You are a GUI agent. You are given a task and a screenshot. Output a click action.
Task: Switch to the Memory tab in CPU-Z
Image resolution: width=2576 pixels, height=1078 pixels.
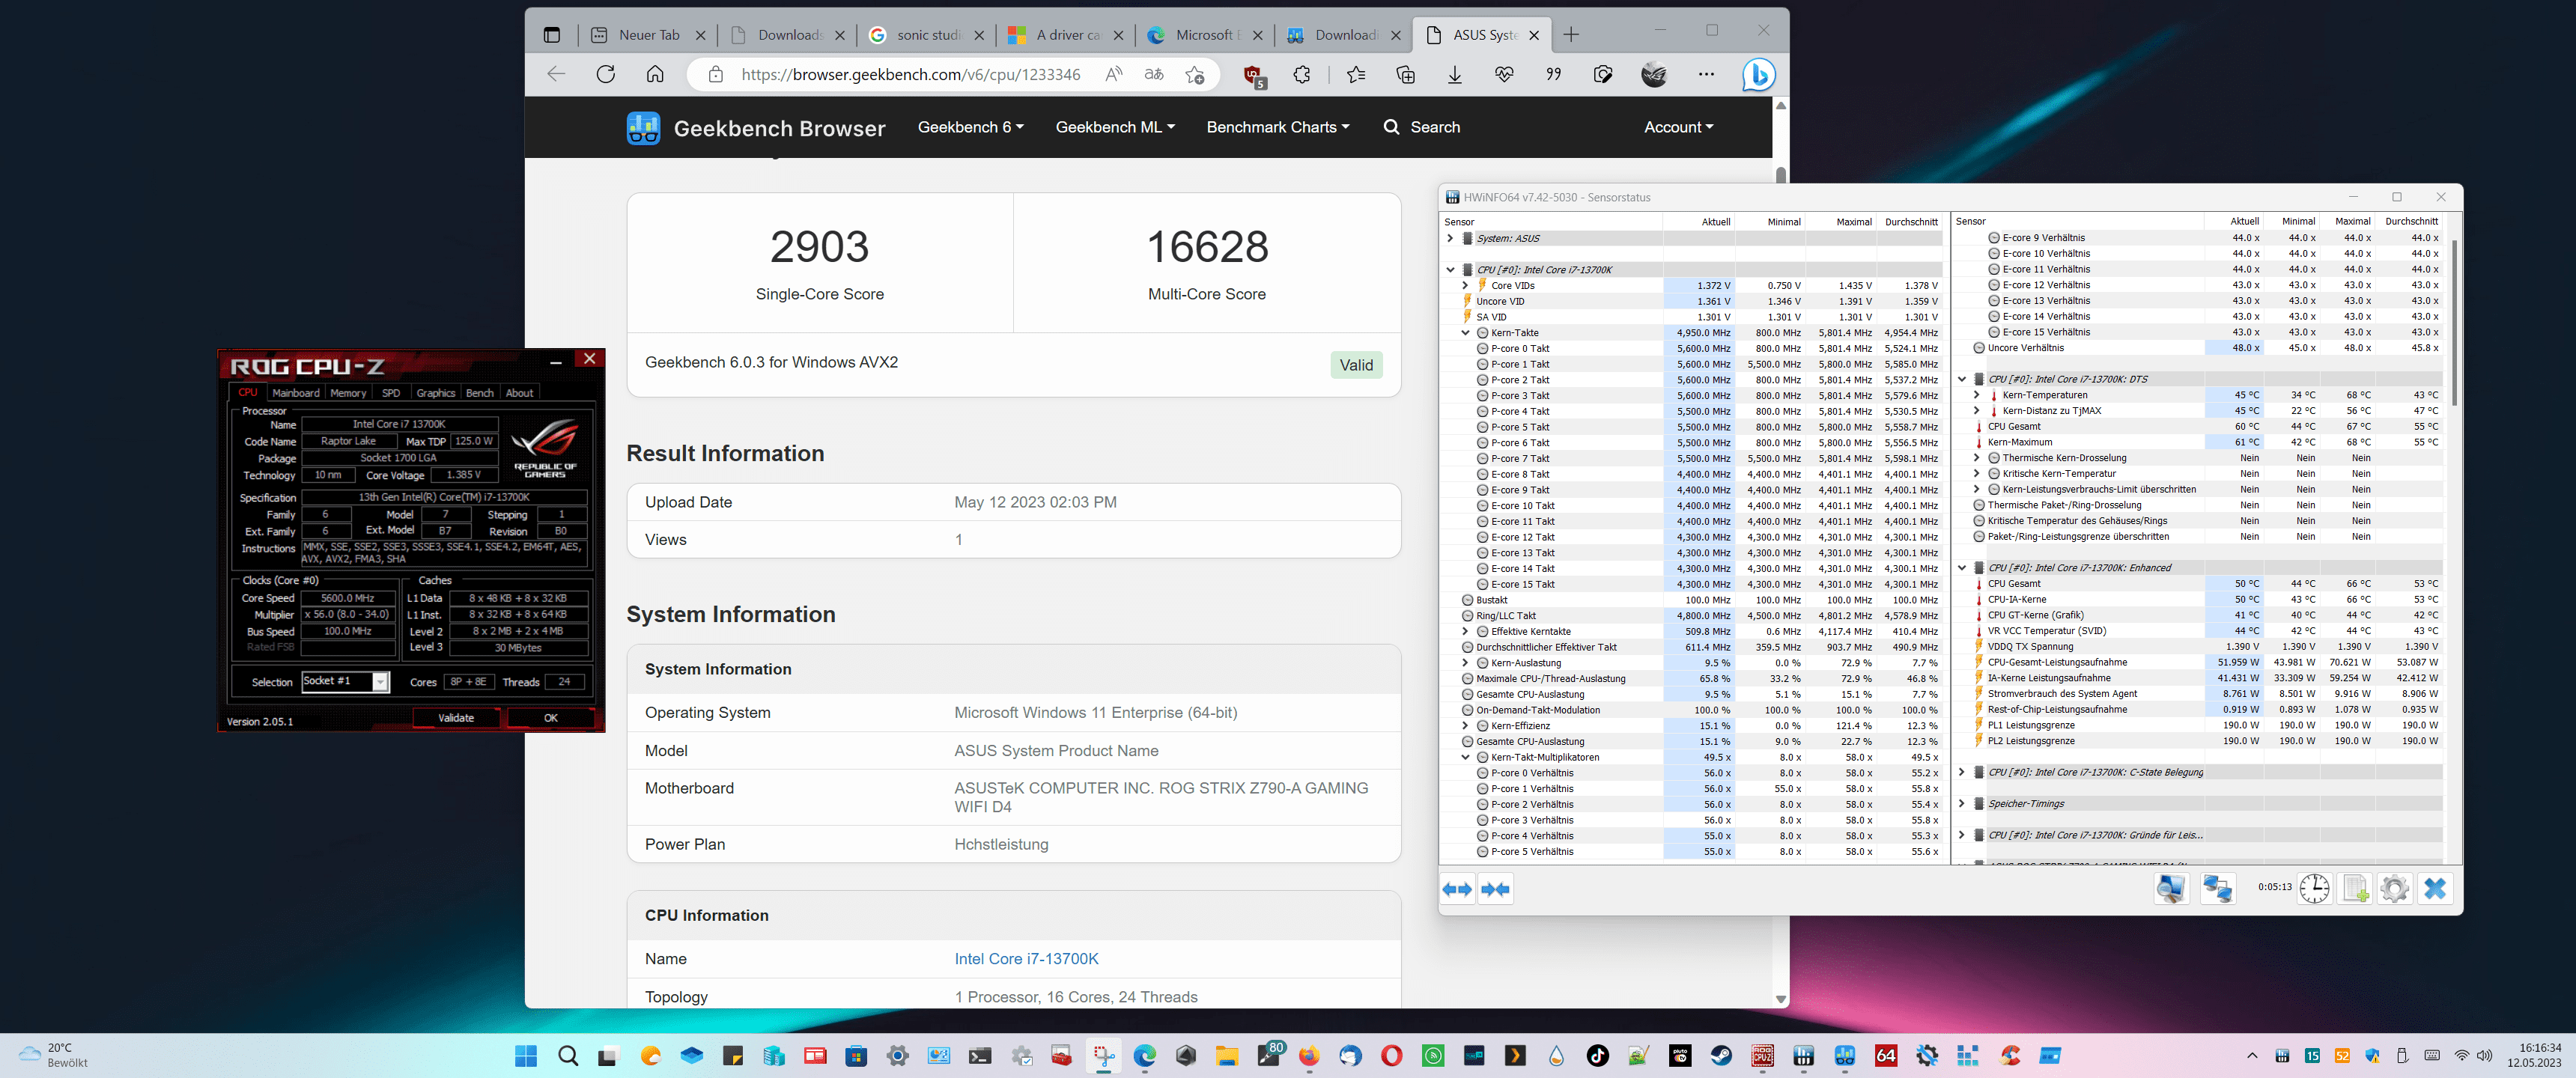tap(348, 393)
